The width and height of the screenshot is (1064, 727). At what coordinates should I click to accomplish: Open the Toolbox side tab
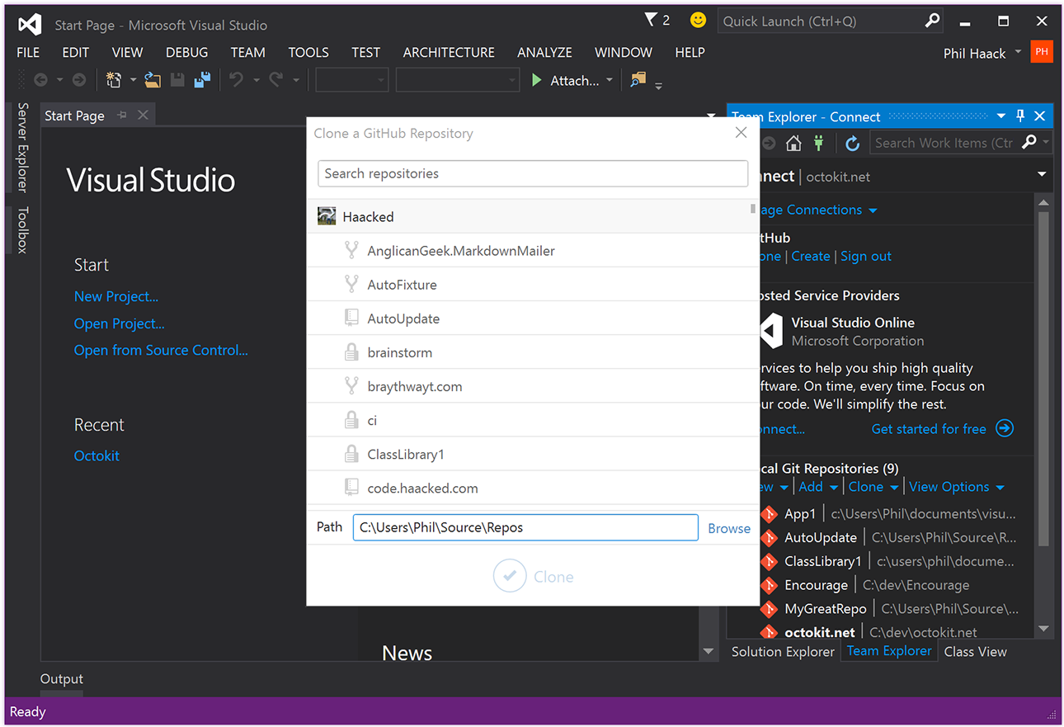[x=22, y=229]
